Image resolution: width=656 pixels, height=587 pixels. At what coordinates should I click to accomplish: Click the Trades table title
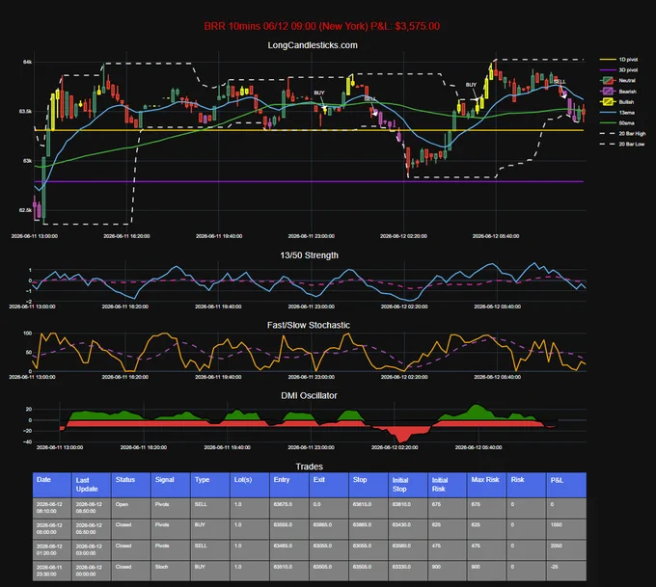coord(309,467)
